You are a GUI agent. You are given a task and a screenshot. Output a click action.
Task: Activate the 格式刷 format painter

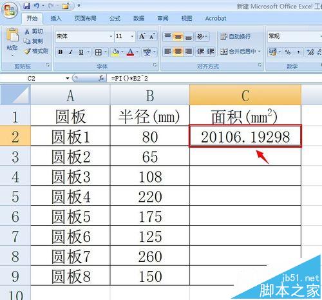click(36, 51)
